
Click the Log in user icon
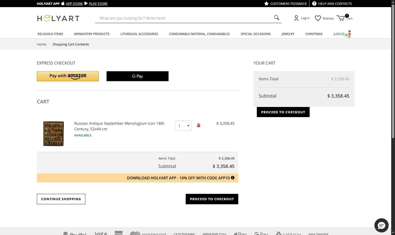click(x=296, y=18)
